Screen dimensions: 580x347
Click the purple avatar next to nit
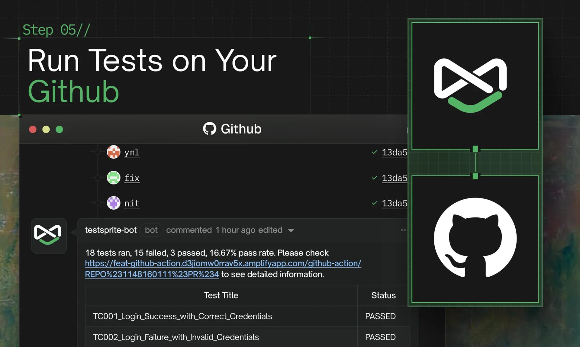click(114, 203)
